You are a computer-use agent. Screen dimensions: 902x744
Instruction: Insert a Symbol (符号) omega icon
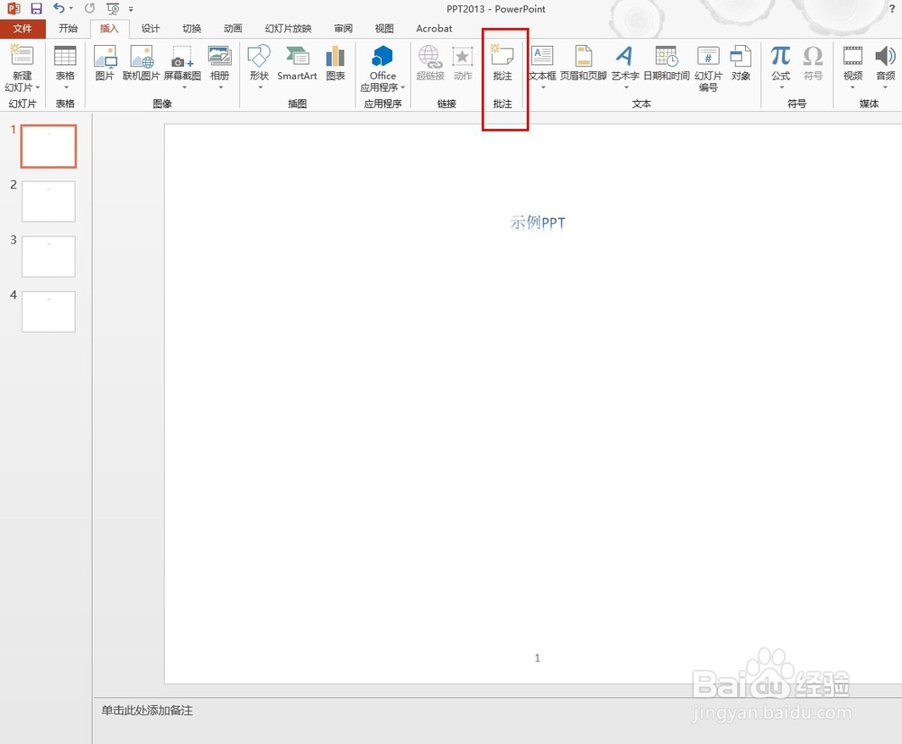click(813, 56)
